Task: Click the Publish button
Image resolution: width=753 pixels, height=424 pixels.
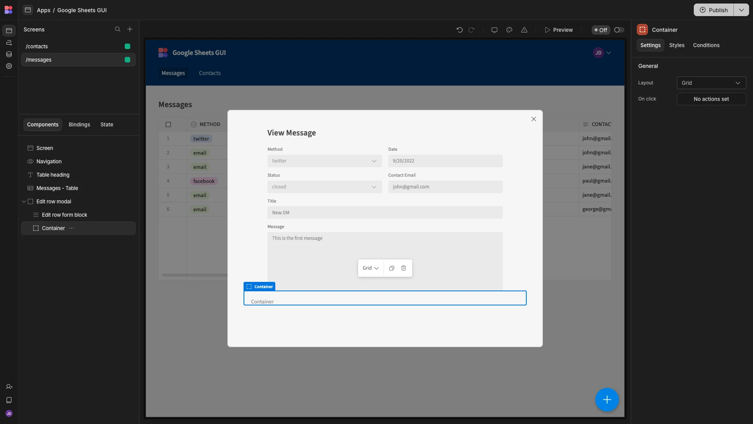Action: pyautogui.click(x=714, y=10)
